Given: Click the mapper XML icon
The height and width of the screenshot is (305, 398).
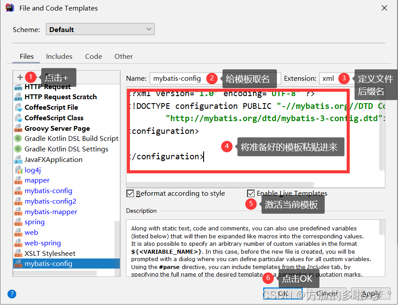Looking at the screenshot, I should pyautogui.click(x=18, y=180).
